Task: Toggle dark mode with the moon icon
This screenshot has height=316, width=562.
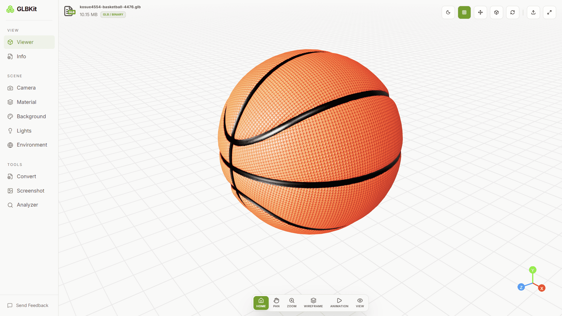Action: 448,12
